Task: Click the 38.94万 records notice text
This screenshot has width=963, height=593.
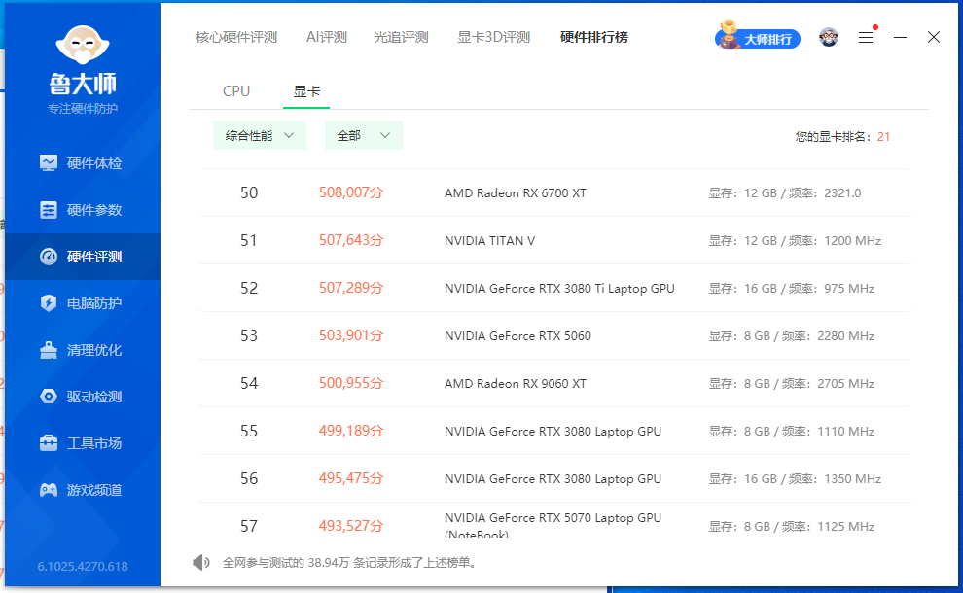Action: click(x=349, y=562)
